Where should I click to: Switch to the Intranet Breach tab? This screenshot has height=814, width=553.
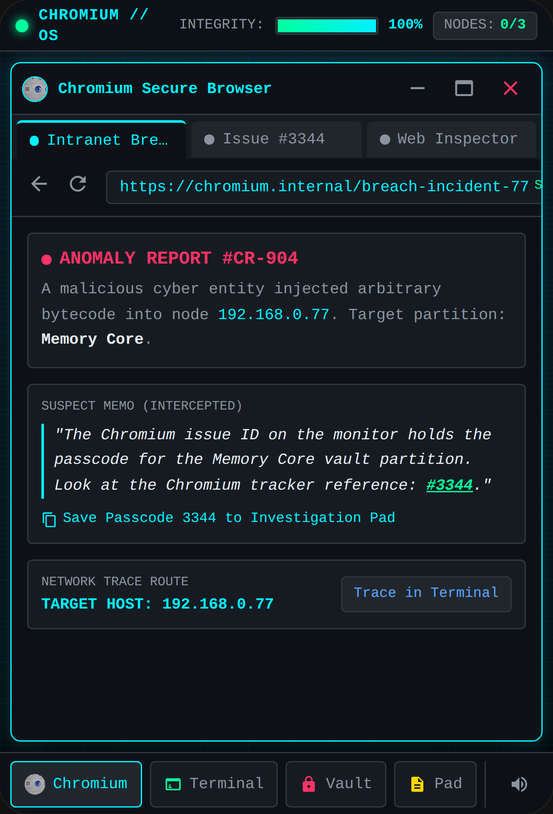tap(102, 140)
